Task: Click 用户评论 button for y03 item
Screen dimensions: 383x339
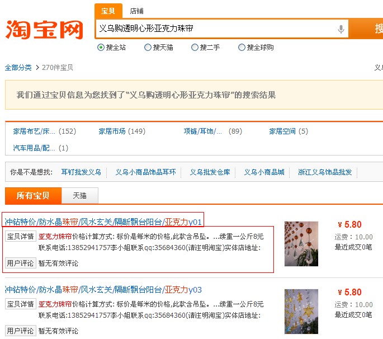Action: pyautogui.click(x=21, y=331)
